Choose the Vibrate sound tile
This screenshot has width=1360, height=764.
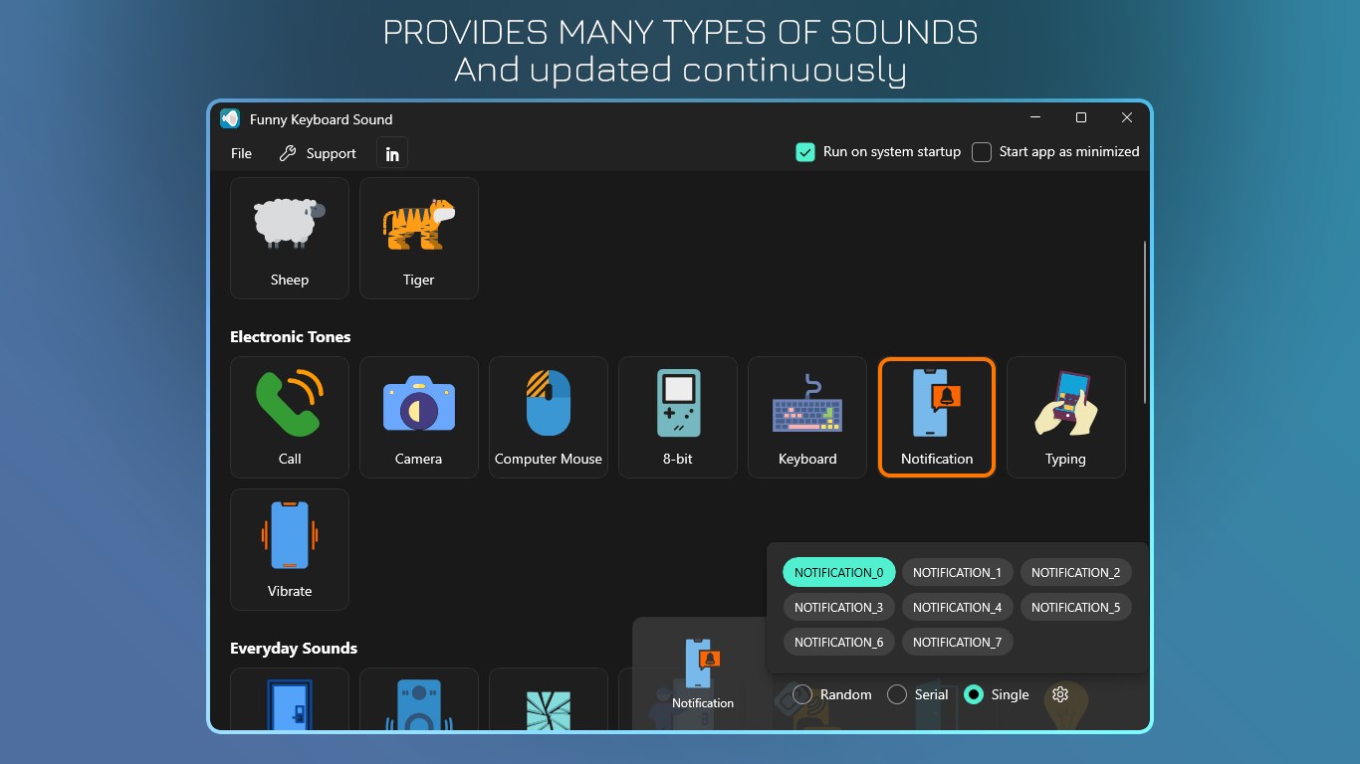tap(290, 549)
